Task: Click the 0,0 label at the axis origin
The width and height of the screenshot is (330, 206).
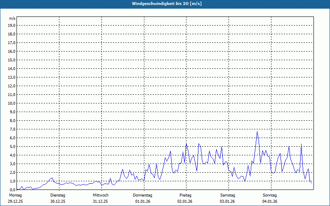Action: 12,190
